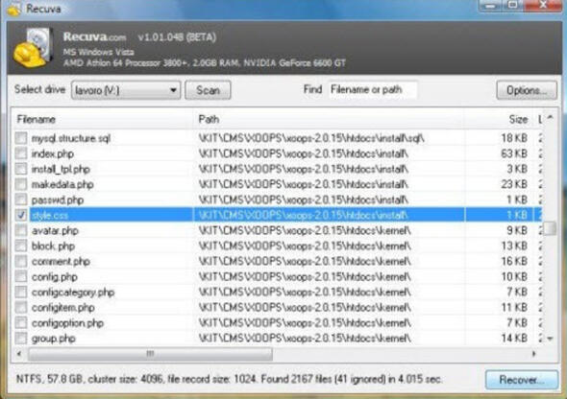This screenshot has width=567, height=399.
Task: Tick the checkbox next to avatar.php
Action: 21,230
